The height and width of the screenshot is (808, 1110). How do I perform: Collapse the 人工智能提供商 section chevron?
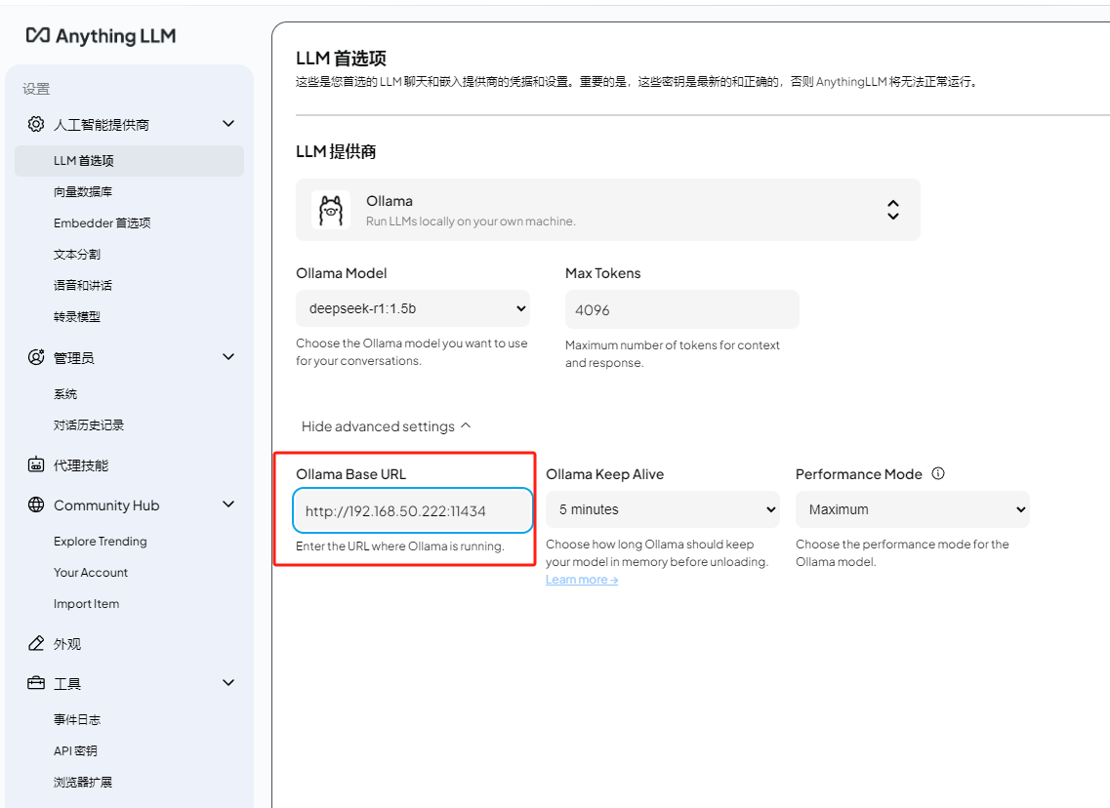click(x=228, y=124)
